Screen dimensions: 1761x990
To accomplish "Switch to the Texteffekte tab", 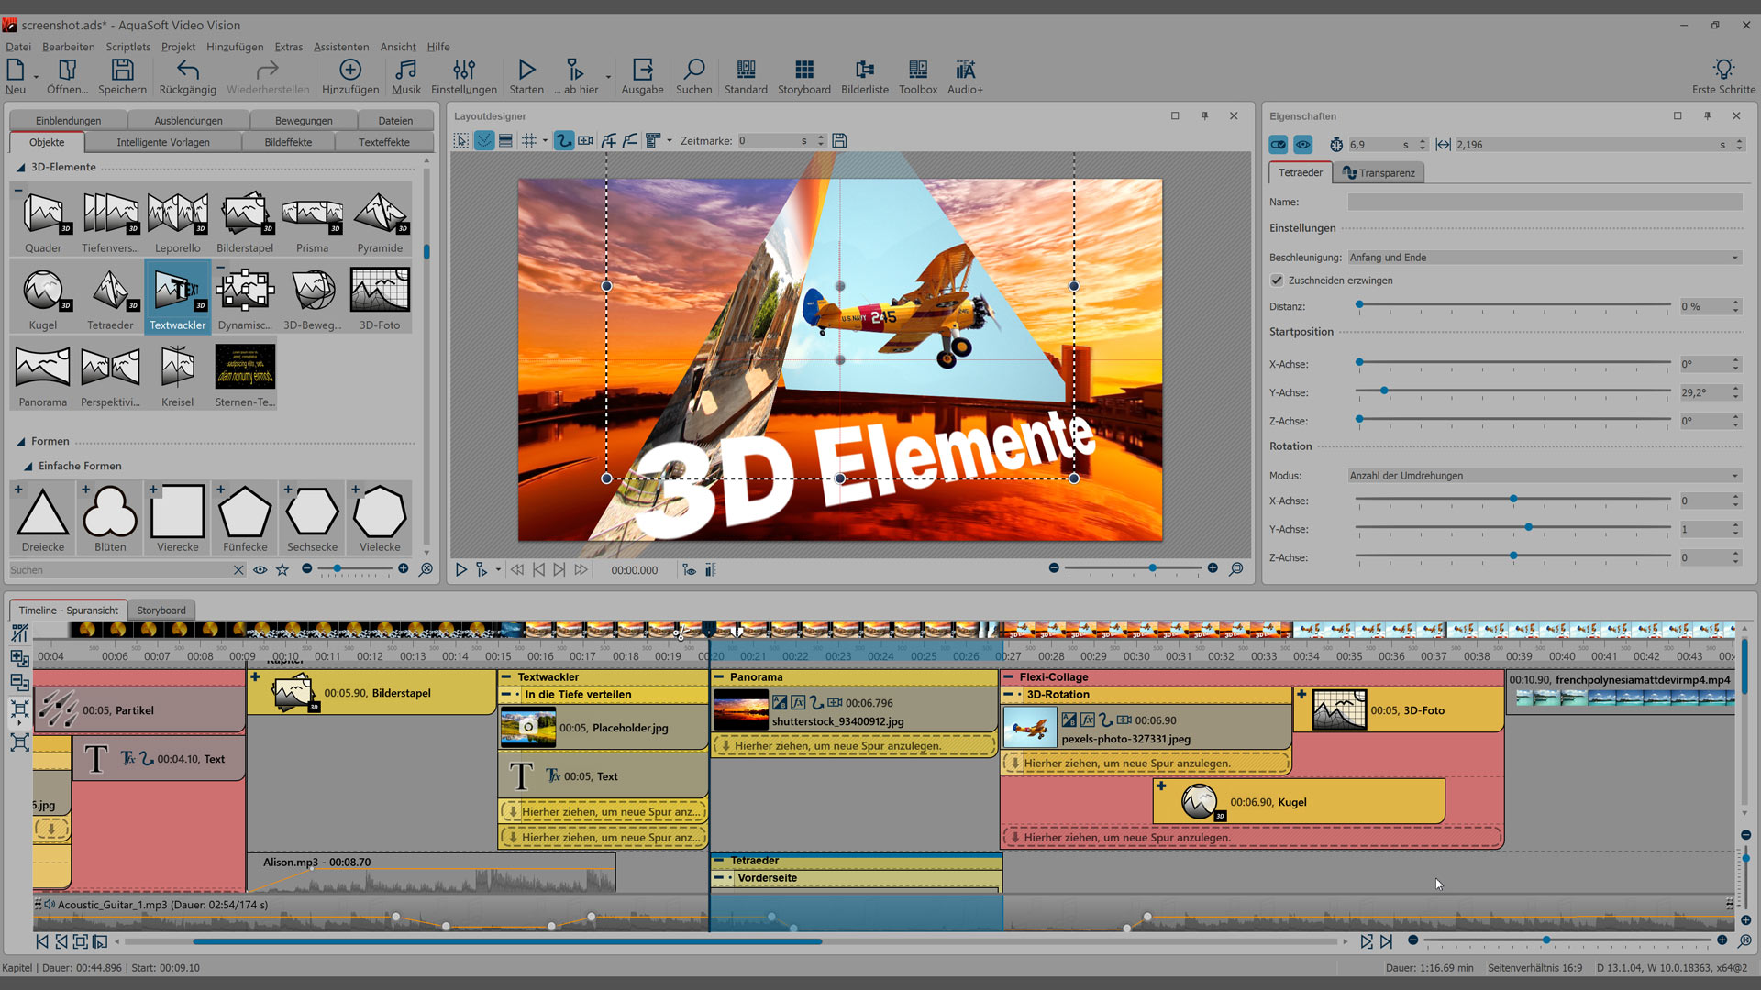I will tap(383, 142).
